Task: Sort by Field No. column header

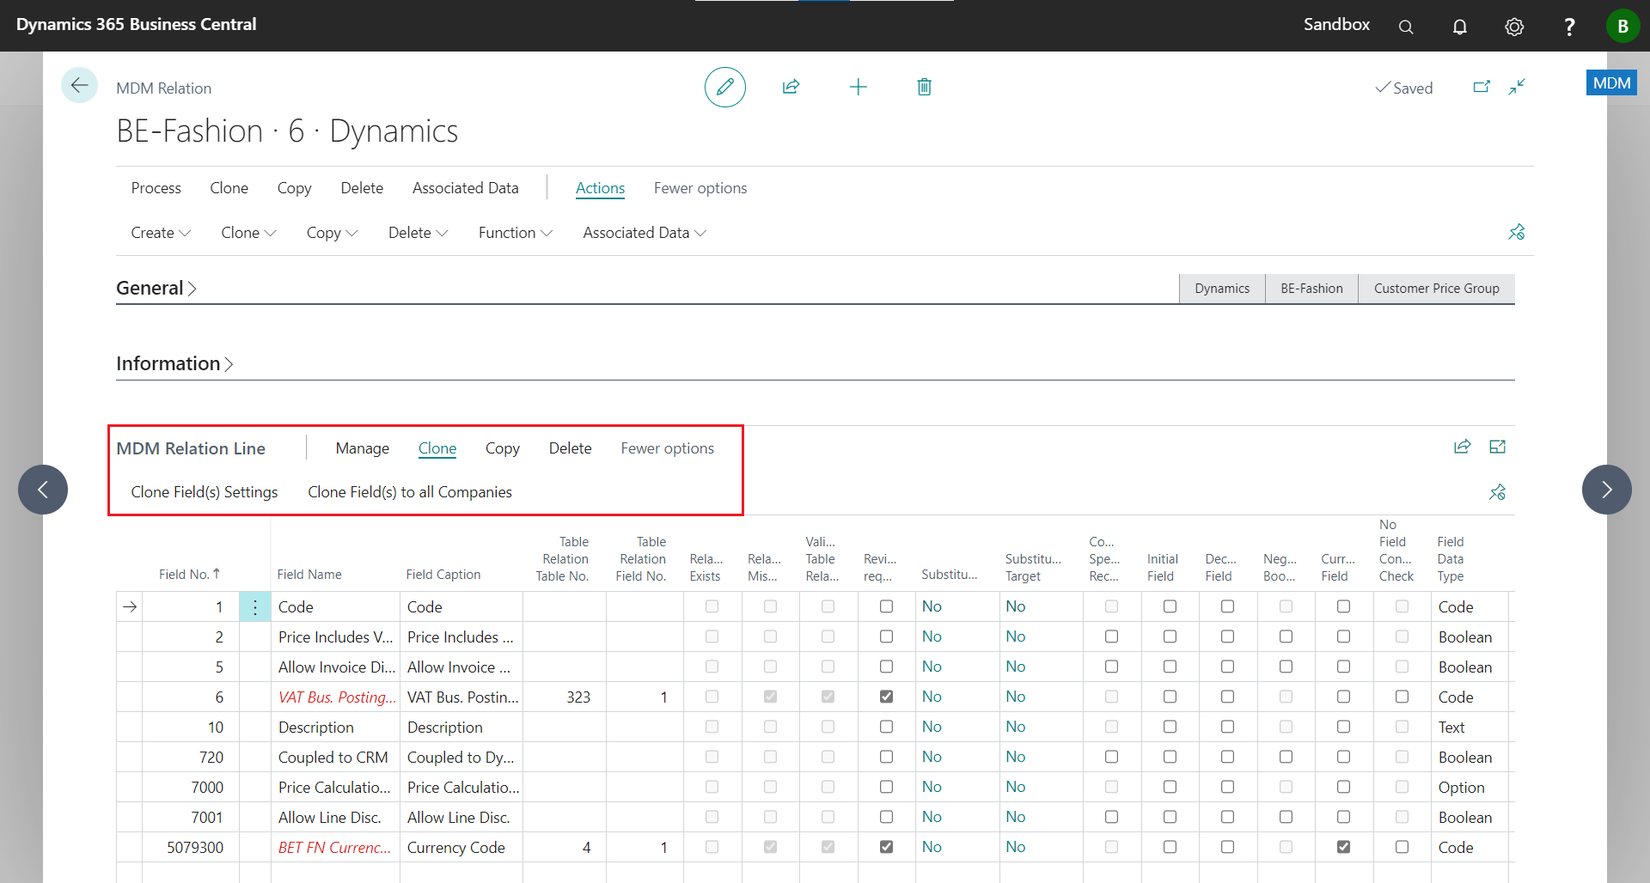Action: 189,575
